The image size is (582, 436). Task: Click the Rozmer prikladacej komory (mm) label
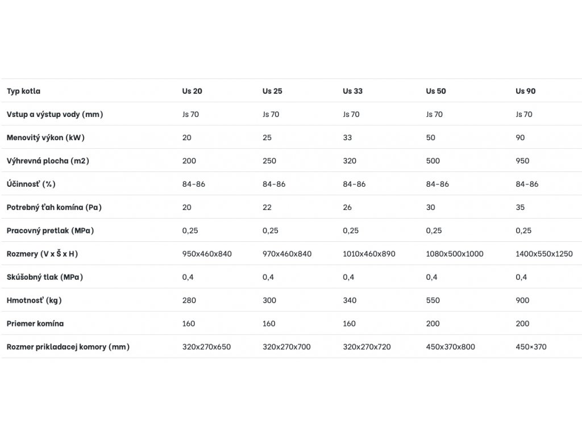pyautogui.click(x=68, y=347)
